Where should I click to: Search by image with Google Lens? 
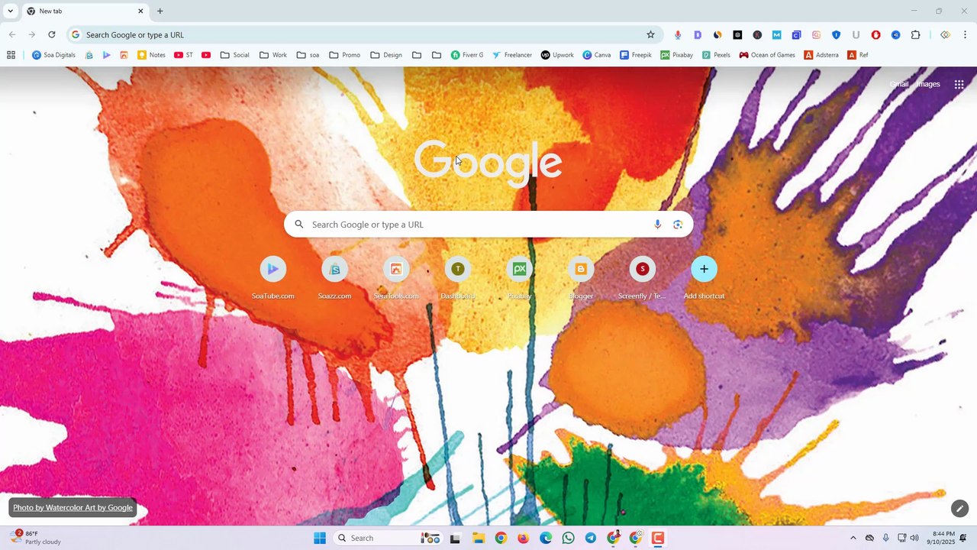[678, 224]
